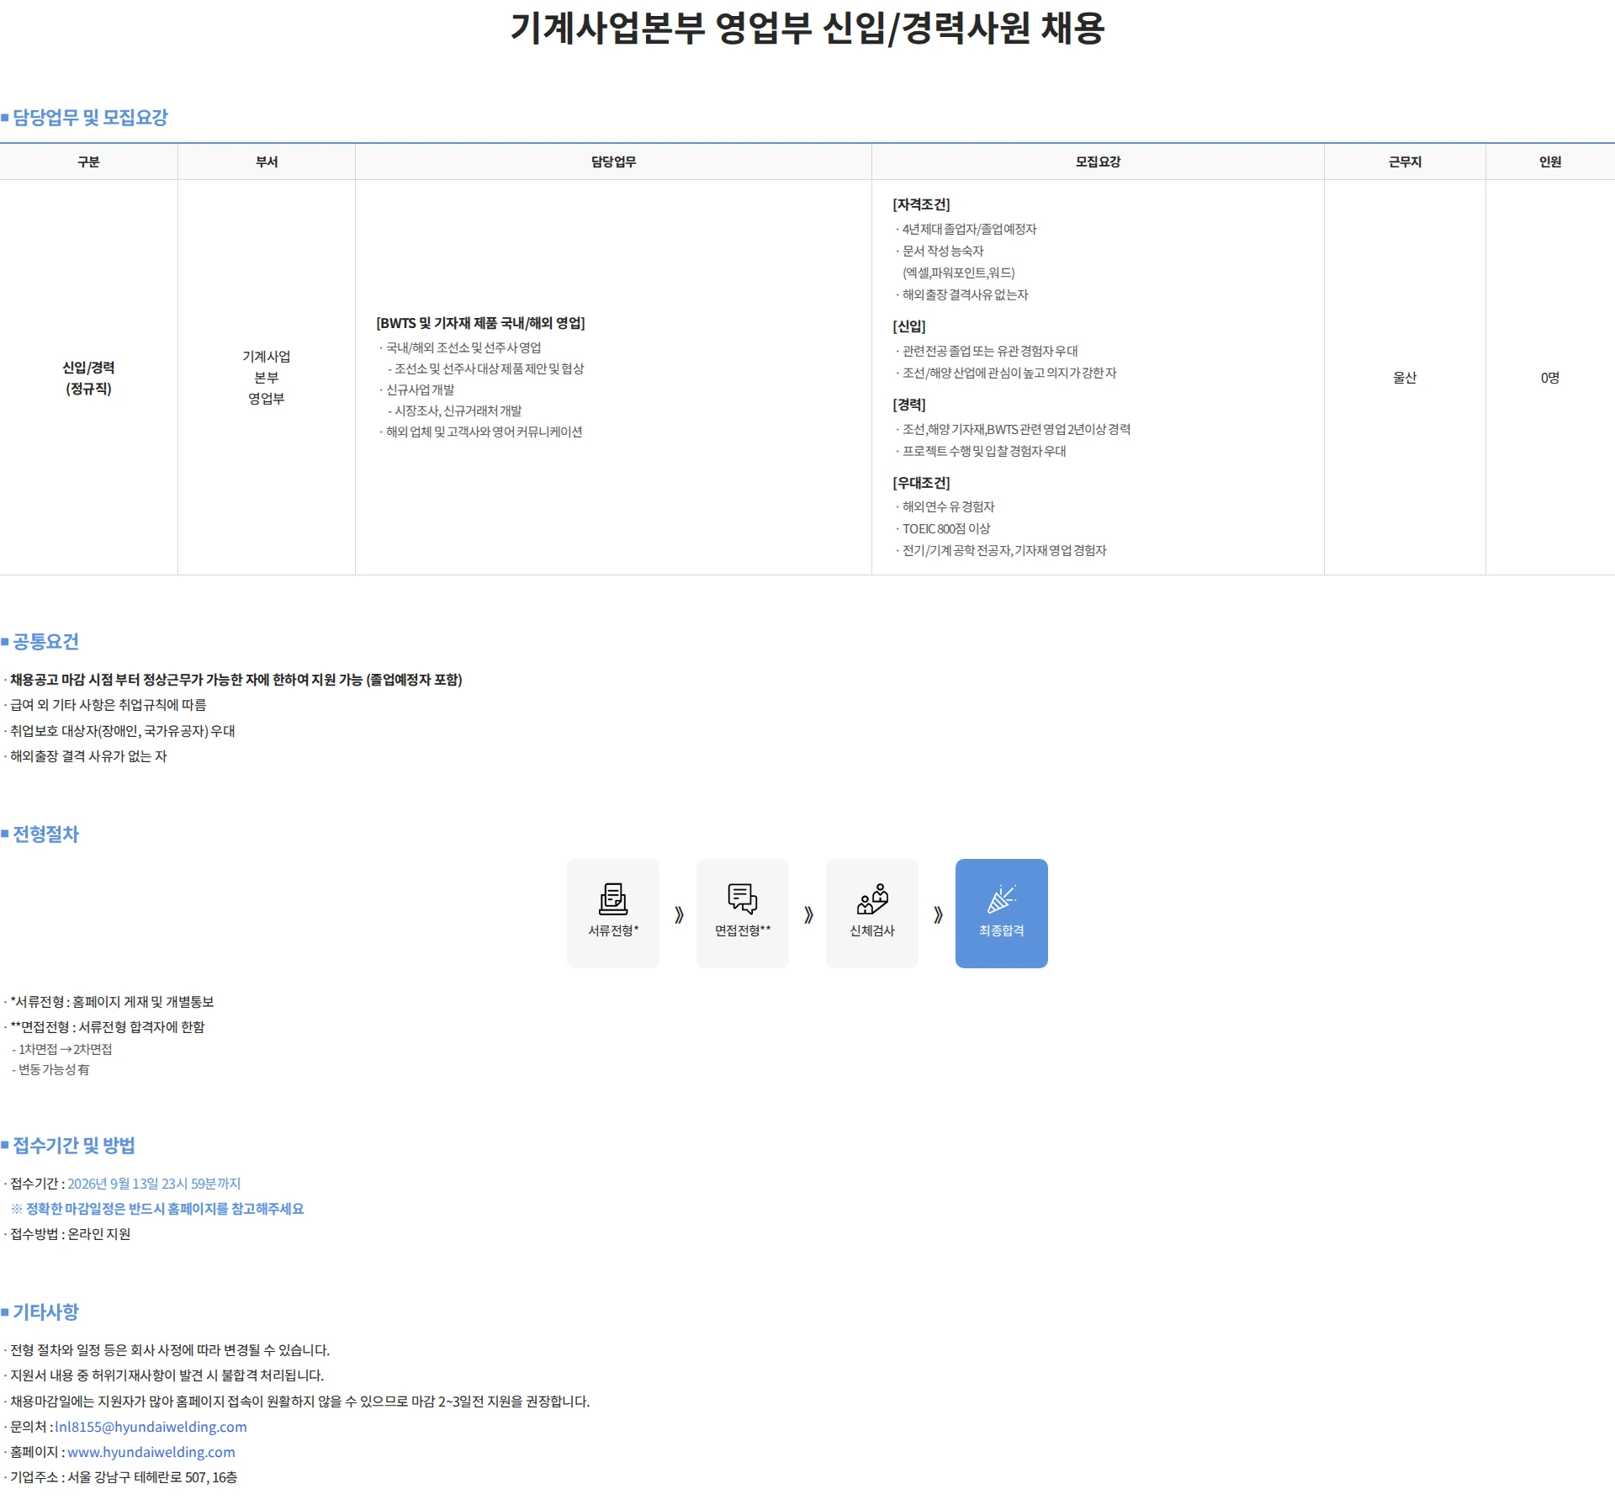This screenshot has width=1615, height=1505.
Task: Click the bold 채용공고 마감 시점 requirement line
Action: [x=236, y=680]
